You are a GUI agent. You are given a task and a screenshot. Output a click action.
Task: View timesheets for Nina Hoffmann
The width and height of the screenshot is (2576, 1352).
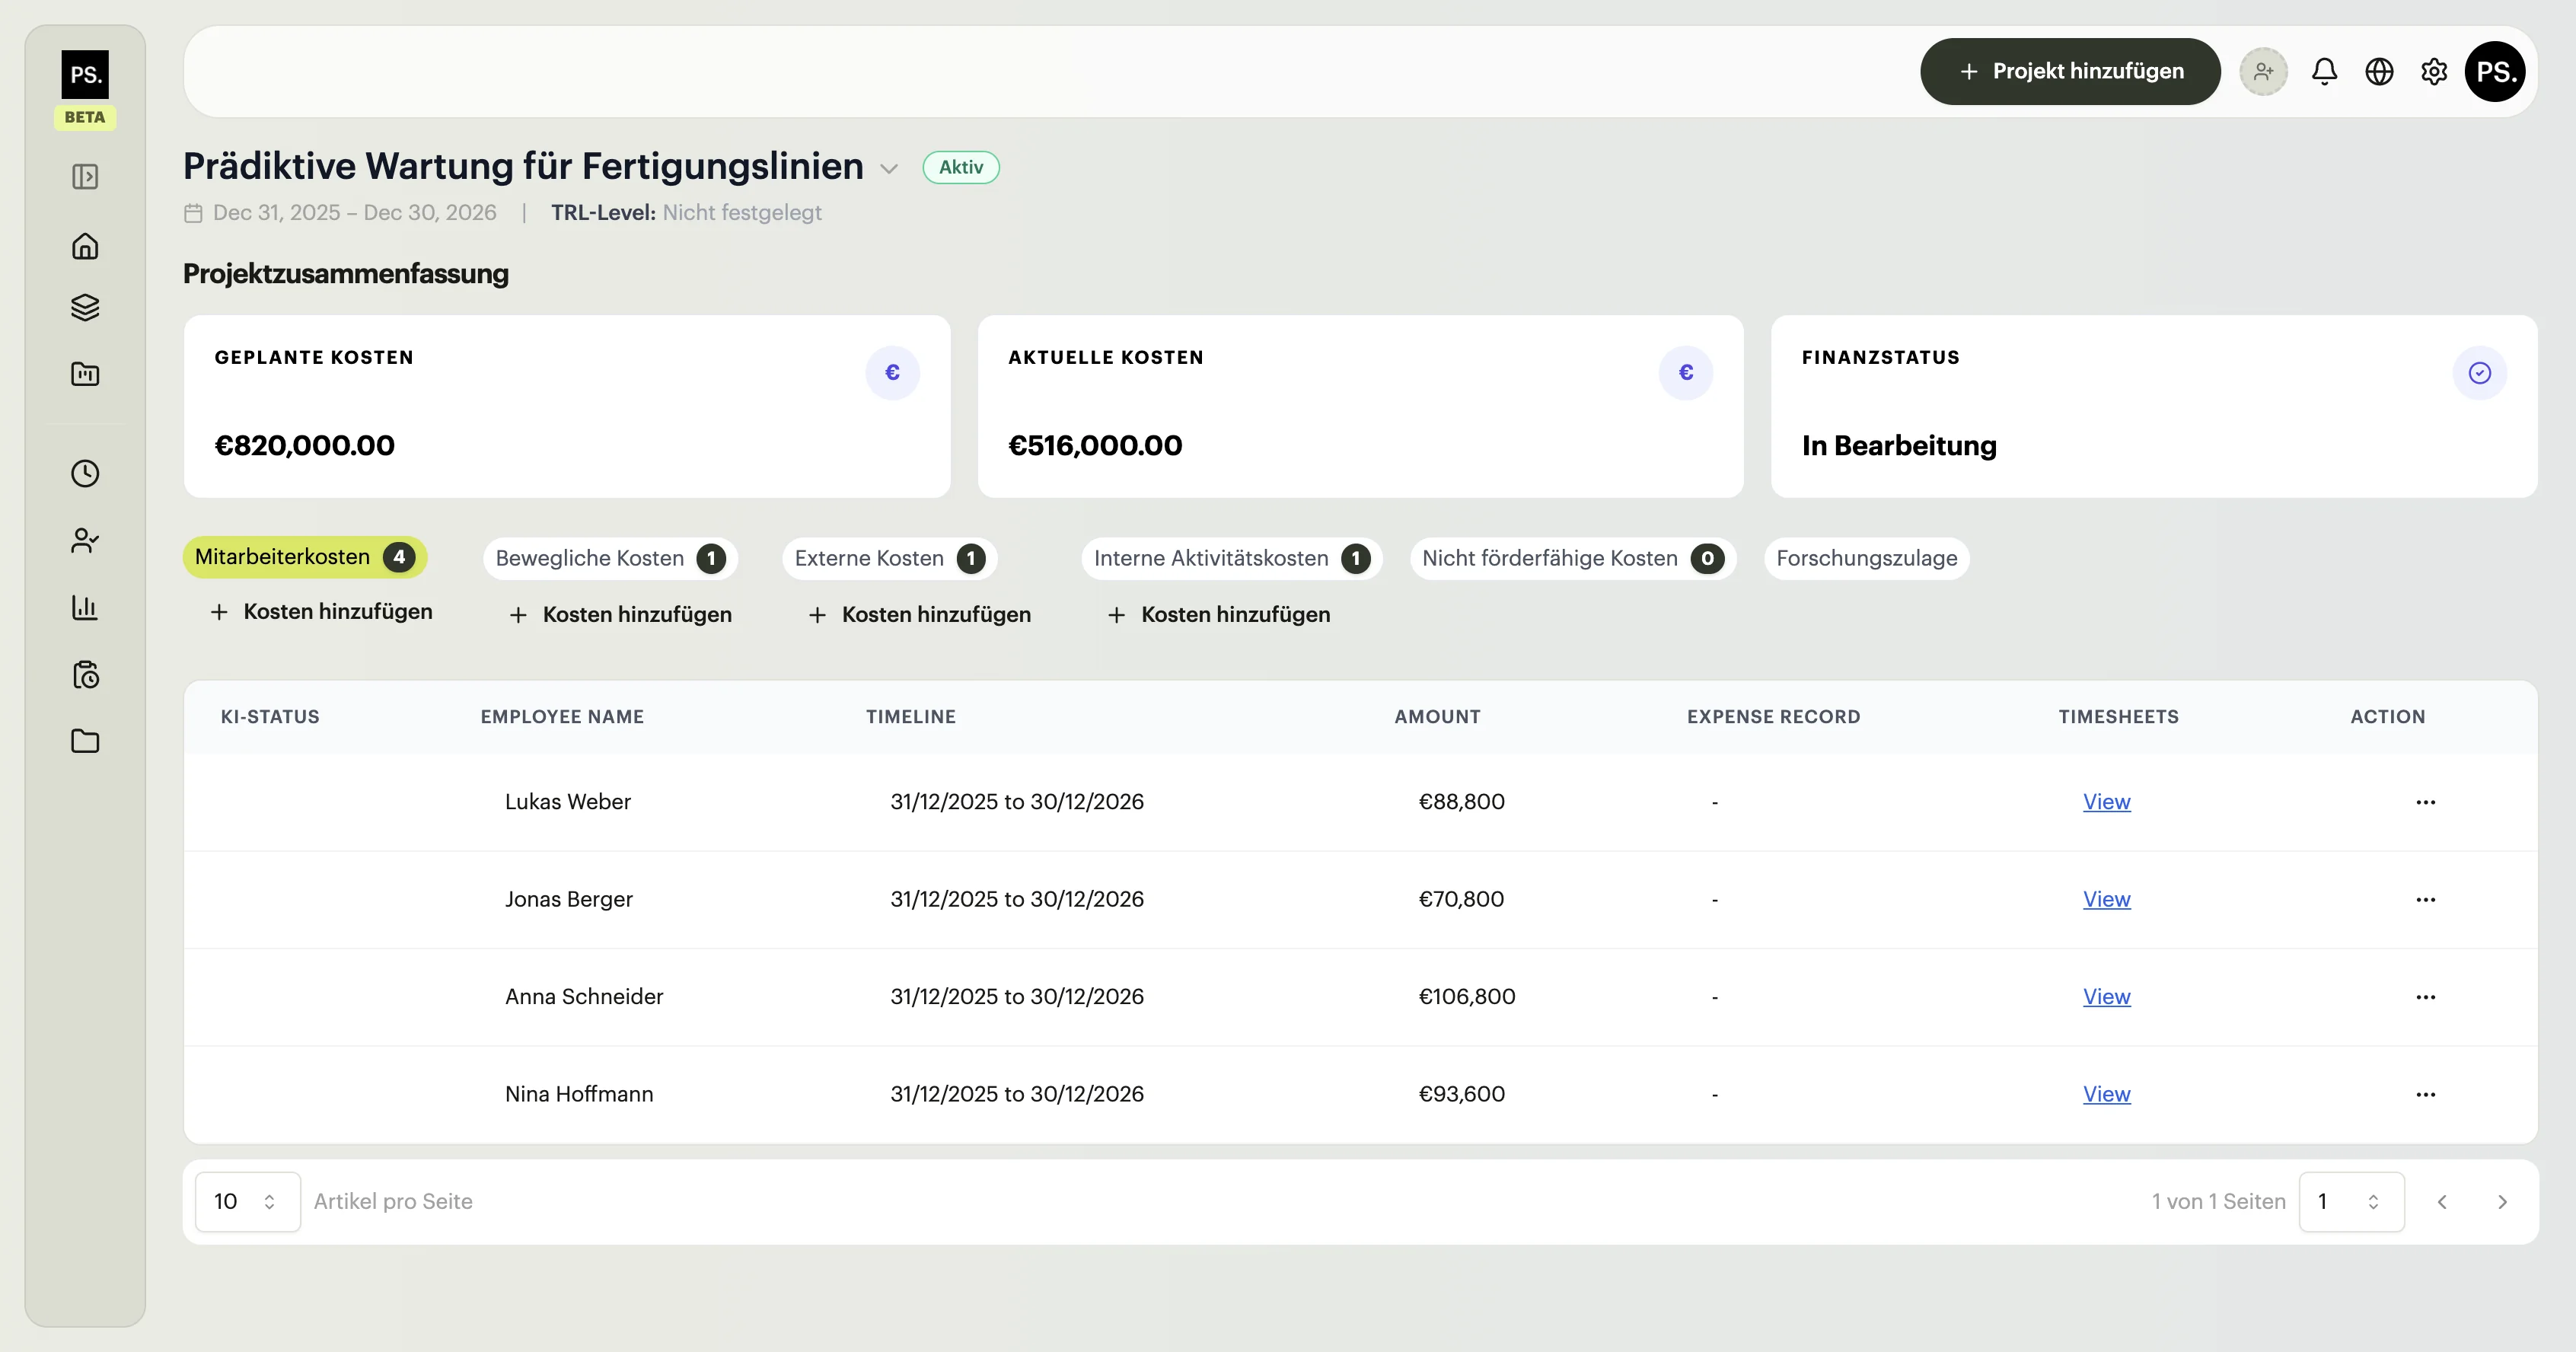(x=2106, y=1094)
